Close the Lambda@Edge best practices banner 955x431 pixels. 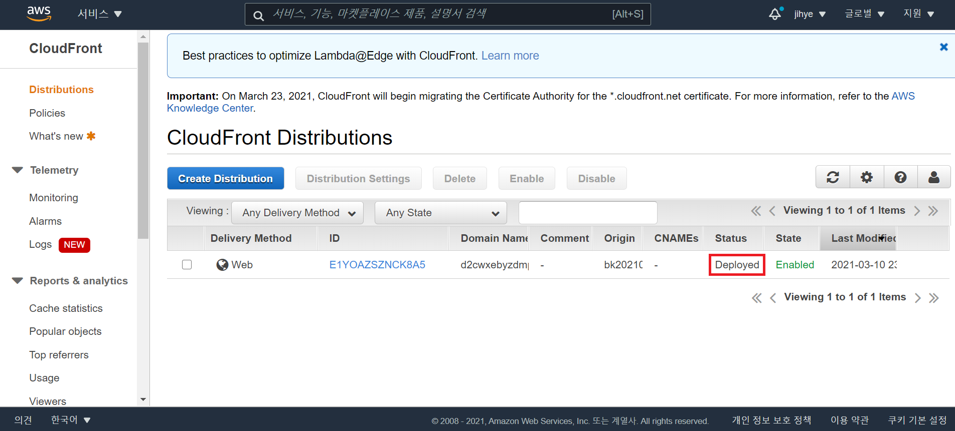click(x=943, y=47)
